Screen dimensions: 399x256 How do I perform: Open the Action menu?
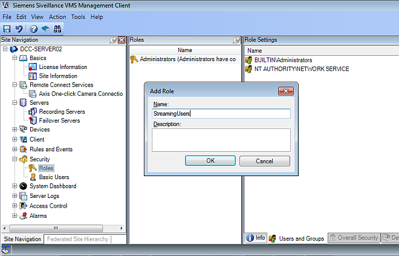(57, 17)
